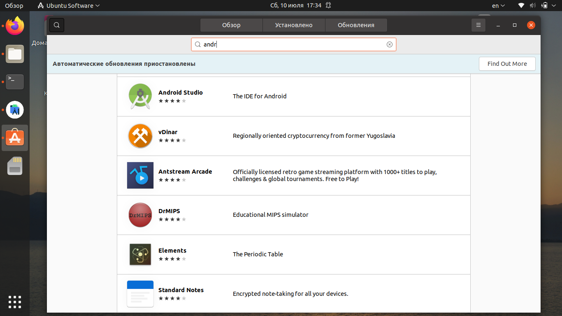Open the Android Studio app icon

140,96
